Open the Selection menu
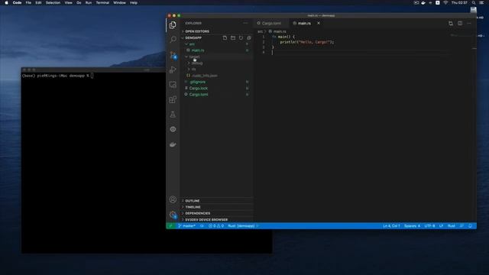The height and width of the screenshot is (275, 489). pos(53,2)
